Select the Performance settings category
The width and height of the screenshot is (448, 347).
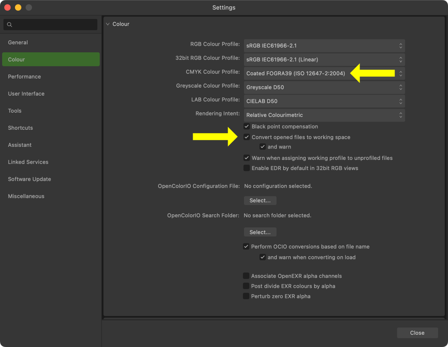[24, 77]
